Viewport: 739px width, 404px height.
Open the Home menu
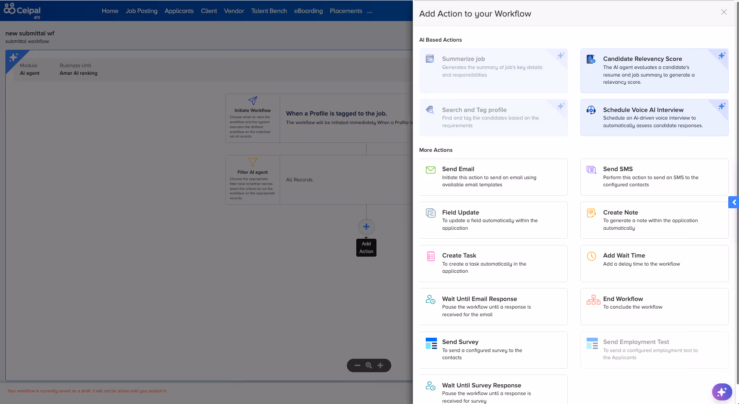(110, 11)
